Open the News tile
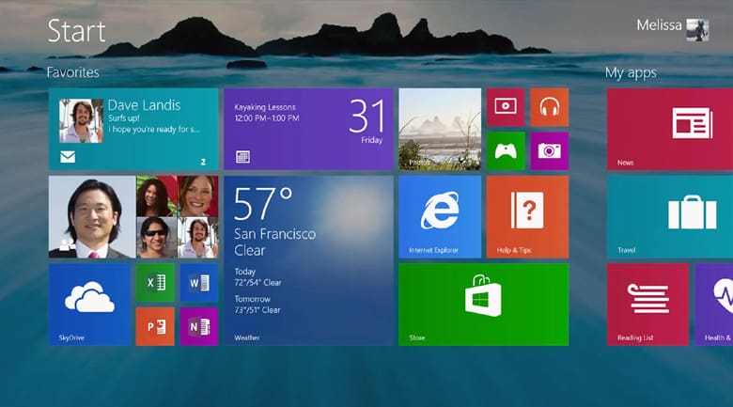The width and height of the screenshot is (733, 407). [670, 129]
